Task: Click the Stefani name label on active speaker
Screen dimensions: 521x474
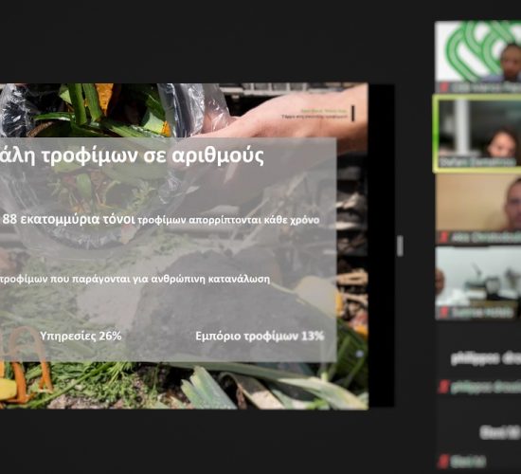Action: 477,162
